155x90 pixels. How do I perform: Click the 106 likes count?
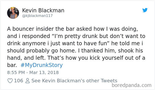pyautogui.click(x=18, y=81)
